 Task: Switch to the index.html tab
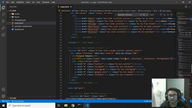click(64, 7)
